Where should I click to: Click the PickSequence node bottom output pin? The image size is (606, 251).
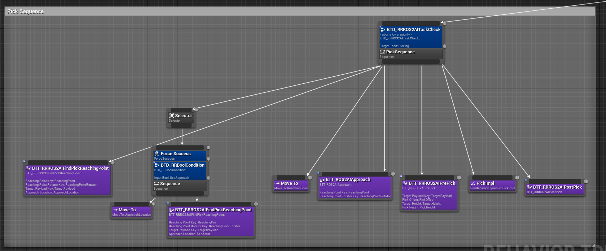pyautogui.click(x=411, y=62)
